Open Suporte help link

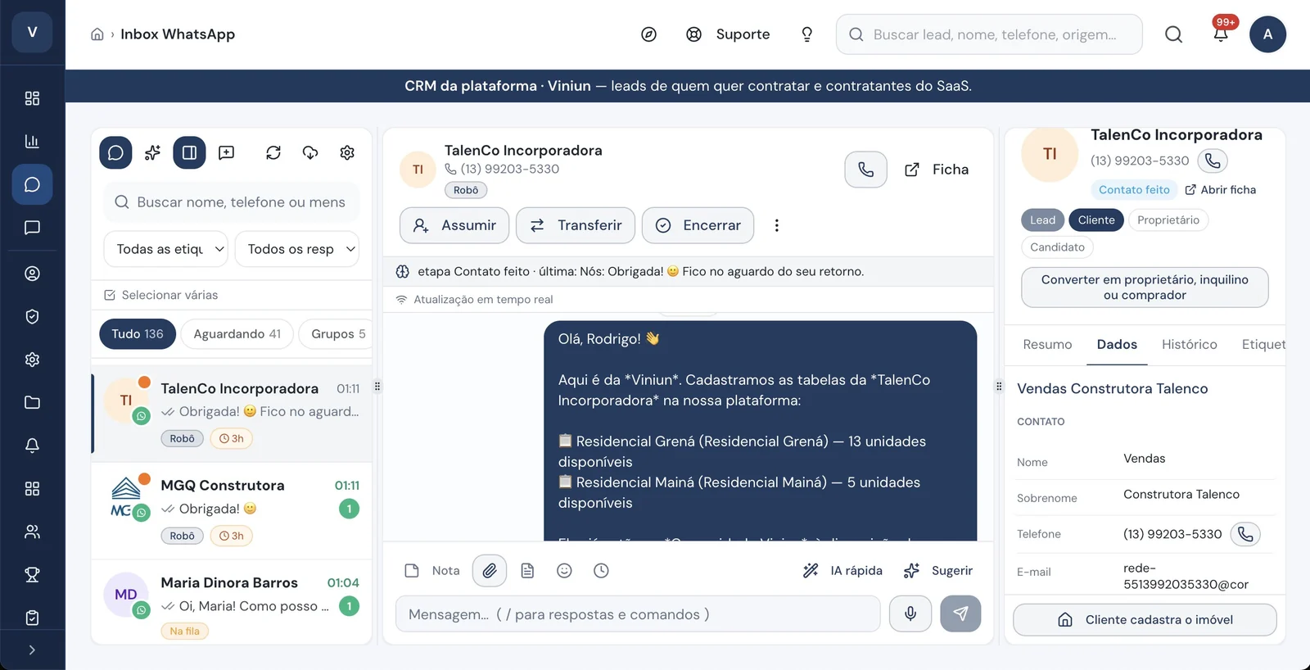pyautogui.click(x=729, y=34)
